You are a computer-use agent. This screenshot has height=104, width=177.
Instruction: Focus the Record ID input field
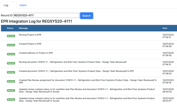(46, 16)
